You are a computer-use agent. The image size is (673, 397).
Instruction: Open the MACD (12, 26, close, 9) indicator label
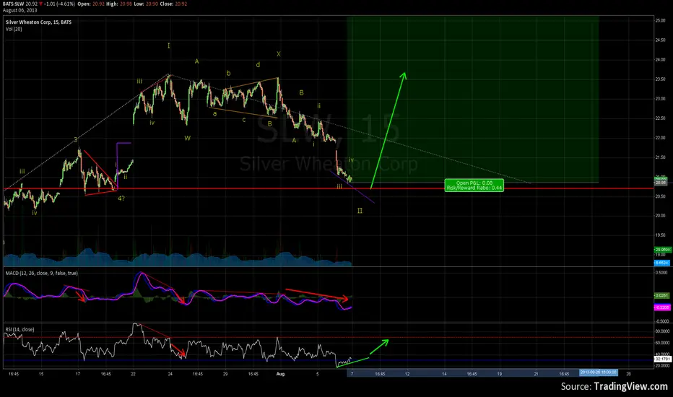pos(42,273)
